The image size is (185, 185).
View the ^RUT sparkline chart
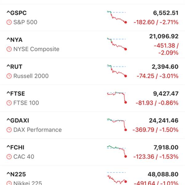click(x=117, y=71)
